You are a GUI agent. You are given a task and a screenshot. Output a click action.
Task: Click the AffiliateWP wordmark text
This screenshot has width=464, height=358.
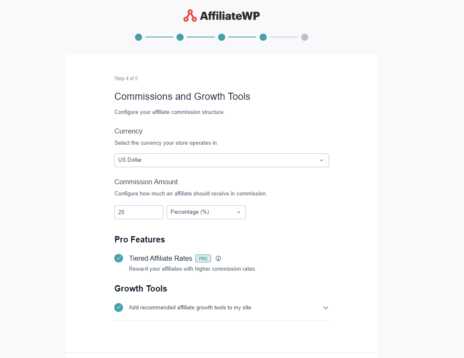(x=230, y=16)
